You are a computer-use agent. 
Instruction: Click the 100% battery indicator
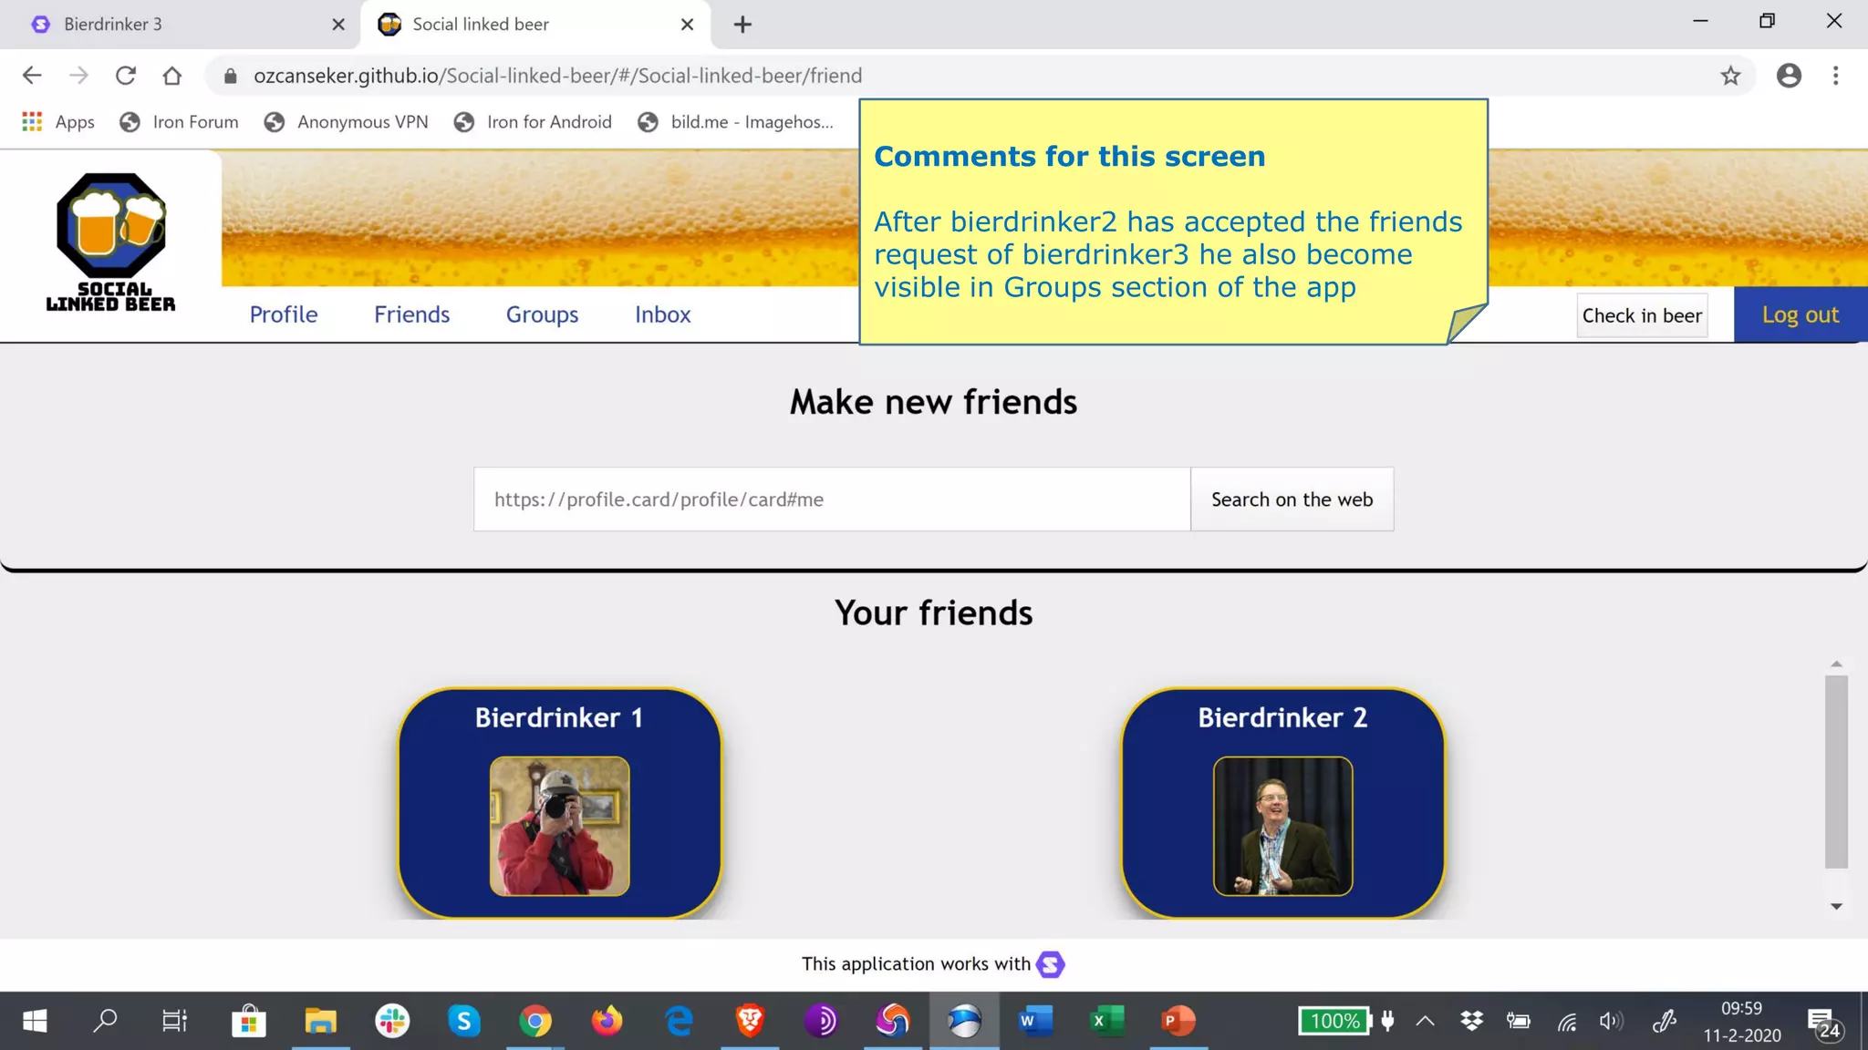coord(1335,1022)
